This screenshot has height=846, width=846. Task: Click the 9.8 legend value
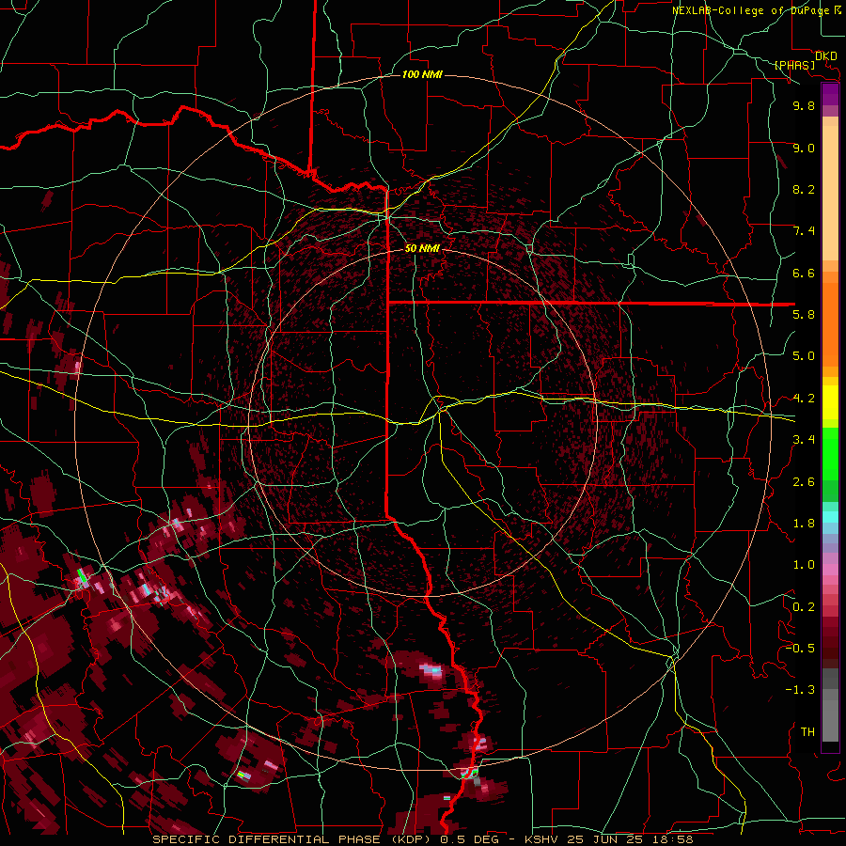pyautogui.click(x=804, y=105)
